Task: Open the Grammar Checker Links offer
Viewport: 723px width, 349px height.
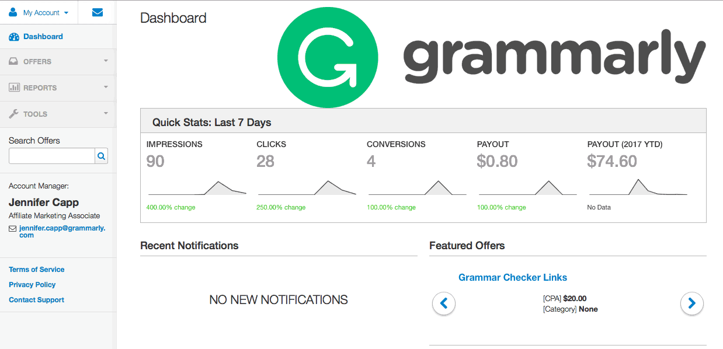Action: pyautogui.click(x=513, y=277)
